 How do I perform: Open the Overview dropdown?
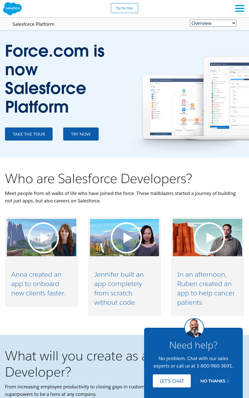[213, 23]
